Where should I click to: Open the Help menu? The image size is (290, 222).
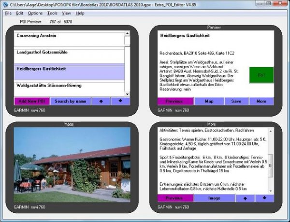[x=80, y=13]
